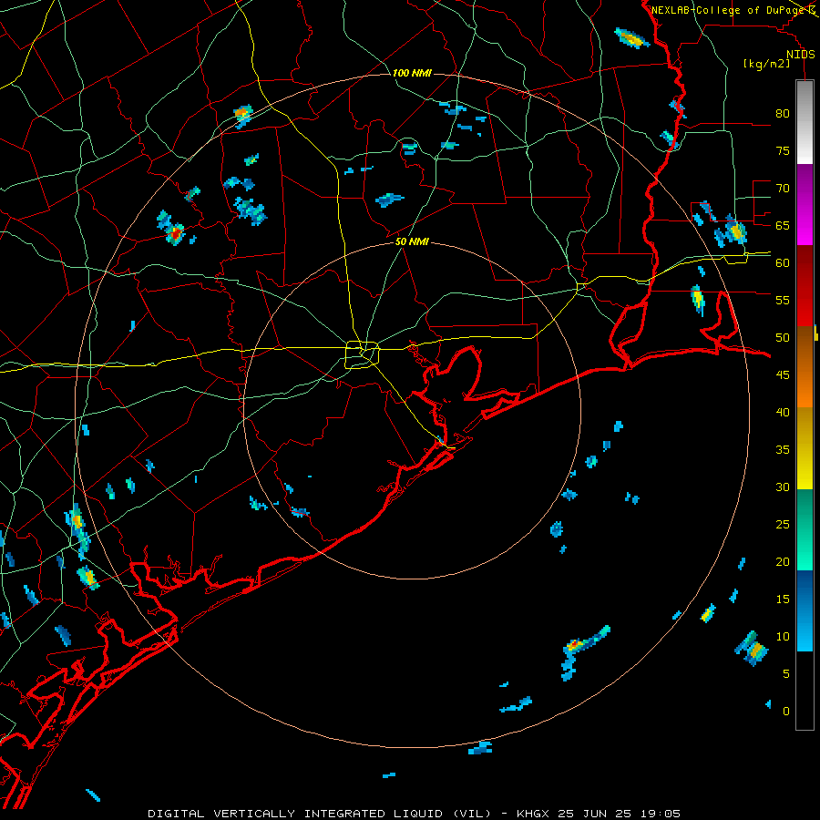Viewport: 820px width, 820px height.
Task: Click the "25" value on the legend scale
Action: (x=783, y=525)
